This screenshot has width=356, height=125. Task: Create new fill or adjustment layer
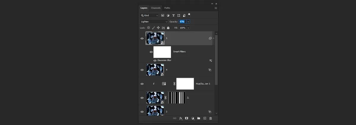coord(193,118)
